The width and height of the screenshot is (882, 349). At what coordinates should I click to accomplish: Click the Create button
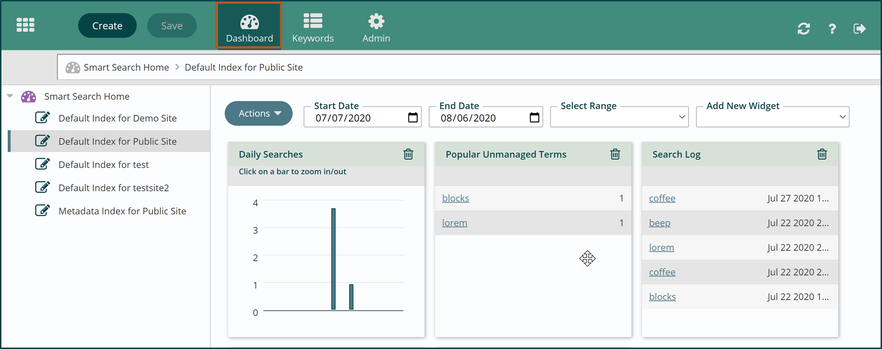pos(107,26)
